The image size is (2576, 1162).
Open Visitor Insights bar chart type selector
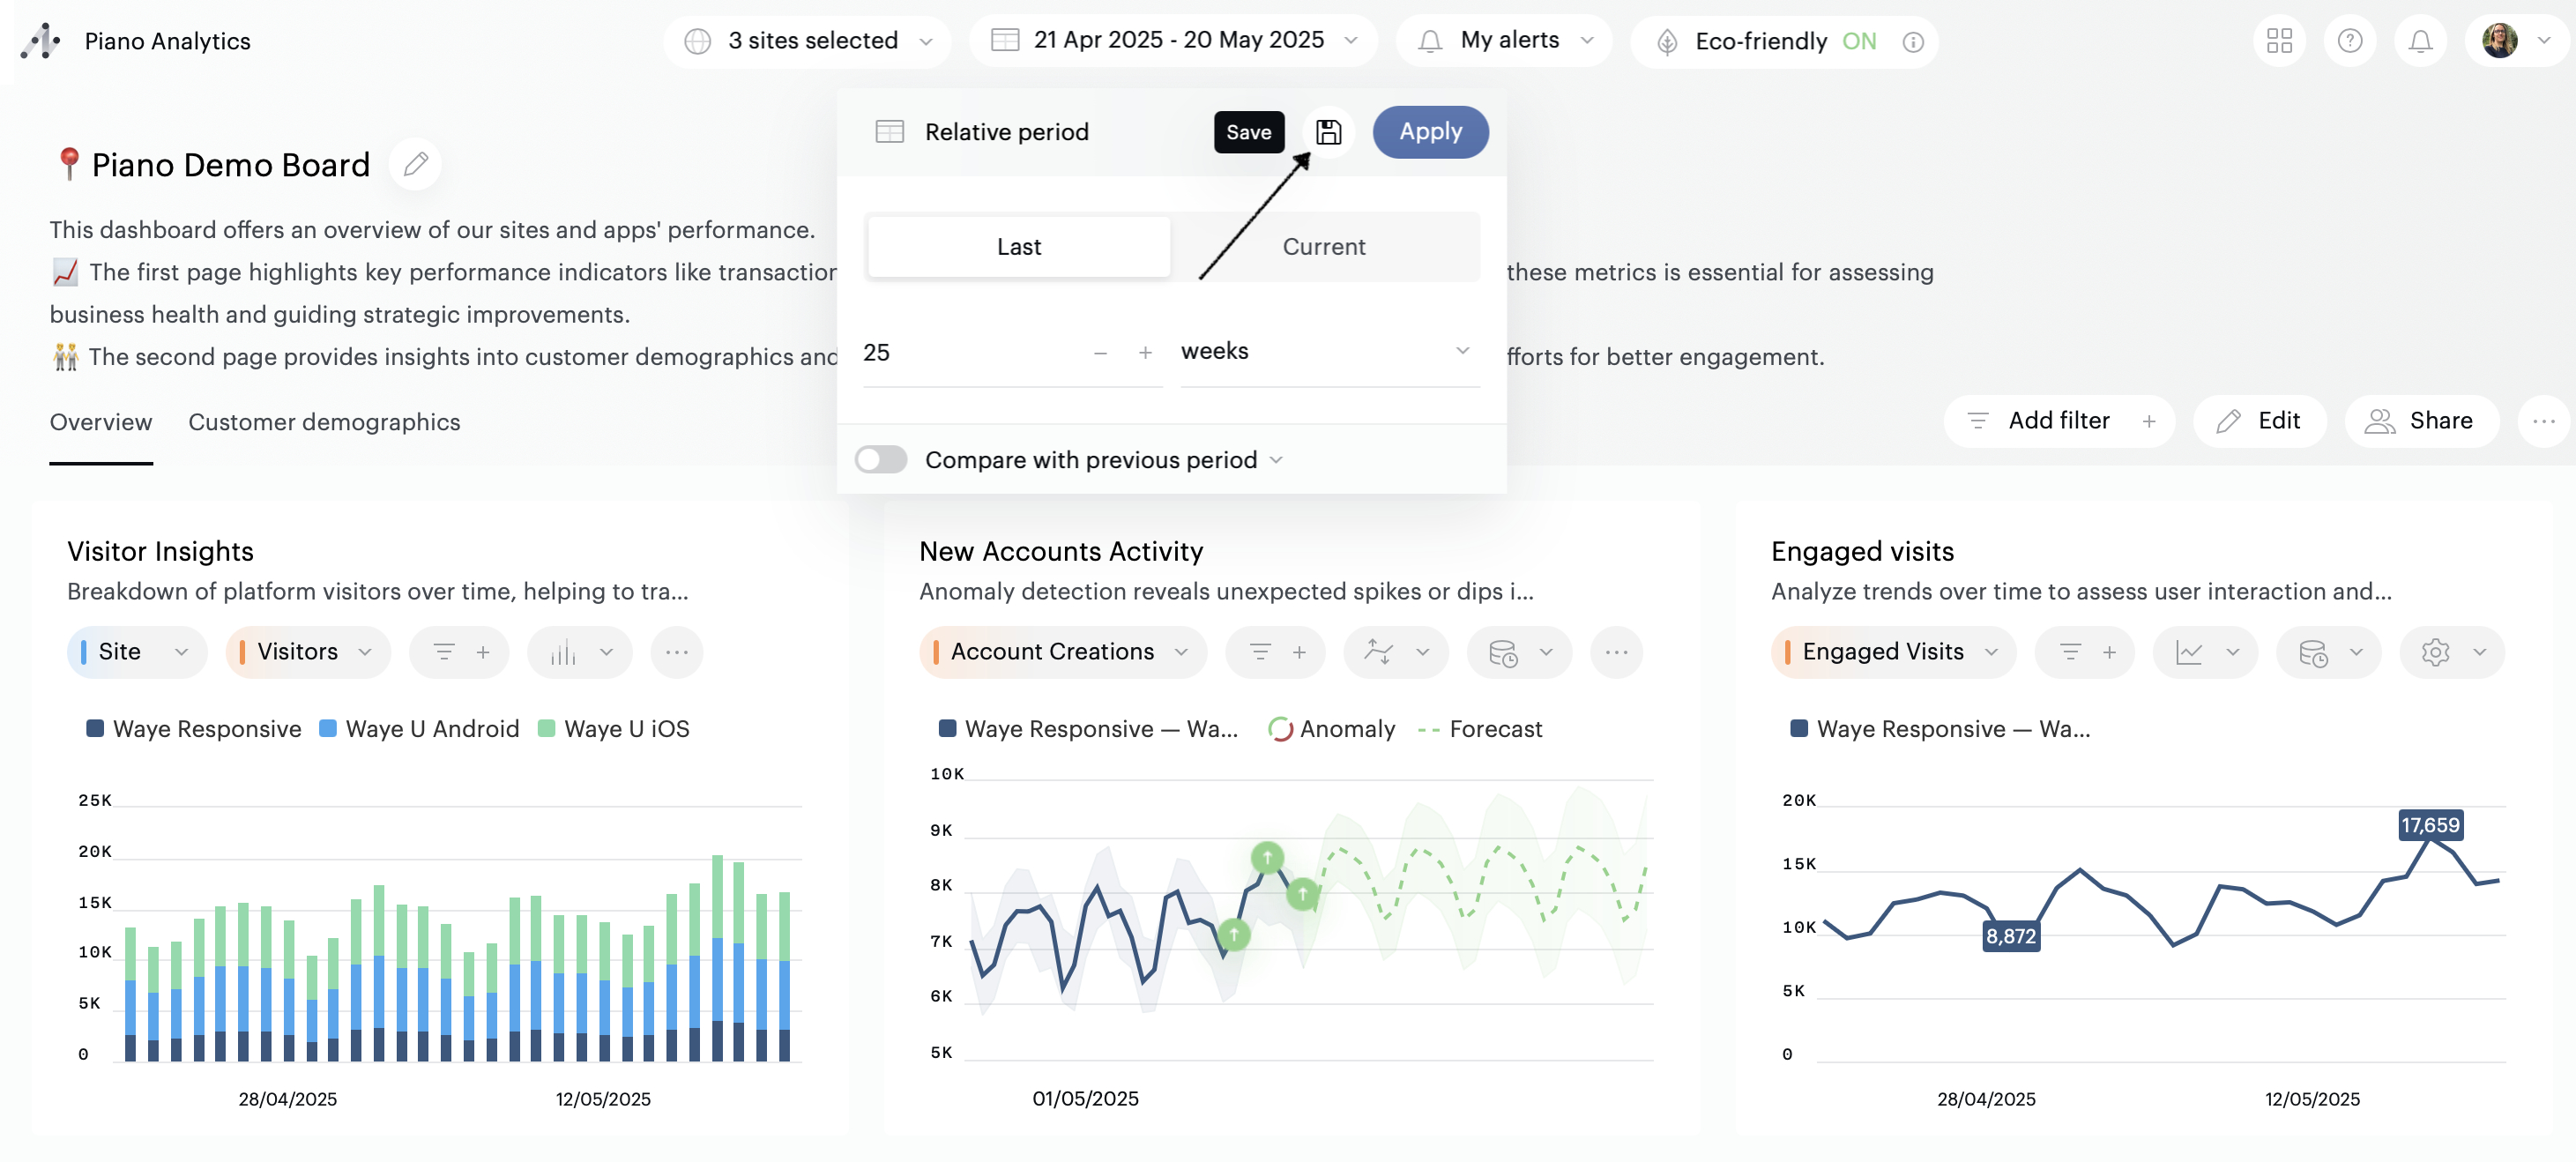tap(580, 652)
